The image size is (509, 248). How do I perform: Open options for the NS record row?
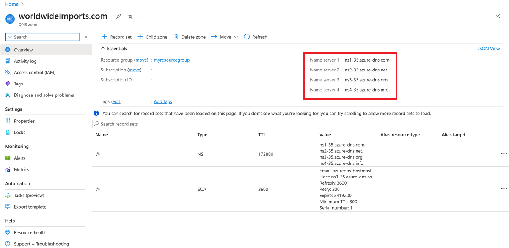click(x=504, y=153)
